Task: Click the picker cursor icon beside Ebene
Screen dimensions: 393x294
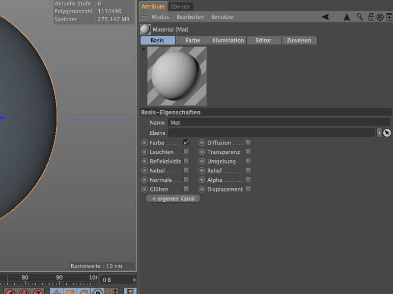Action: coord(387,133)
